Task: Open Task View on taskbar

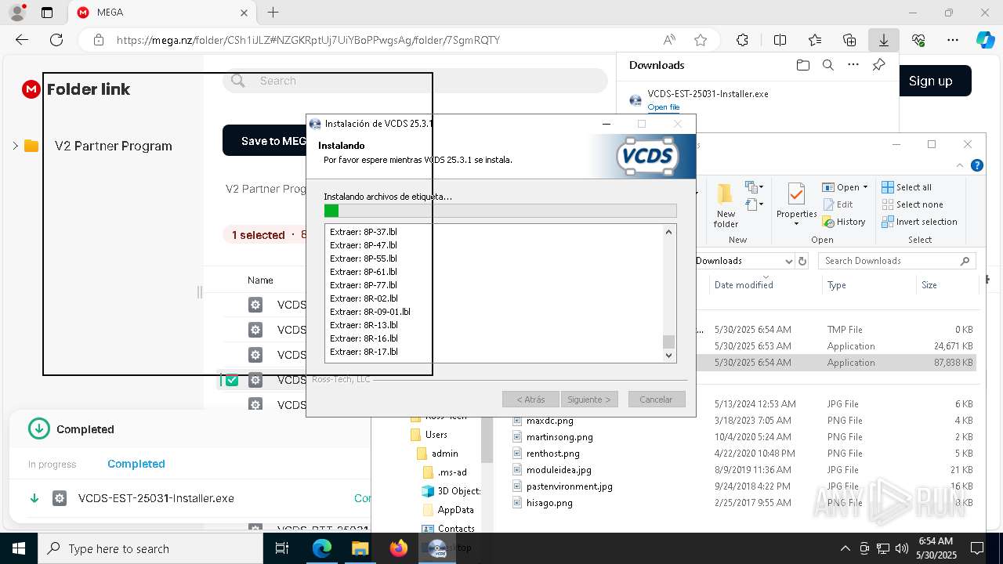Action: coord(282,548)
